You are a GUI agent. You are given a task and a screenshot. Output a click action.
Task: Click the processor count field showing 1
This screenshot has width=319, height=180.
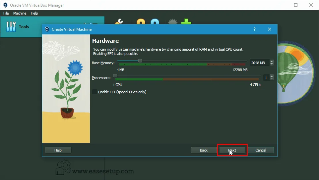[x=266, y=78]
